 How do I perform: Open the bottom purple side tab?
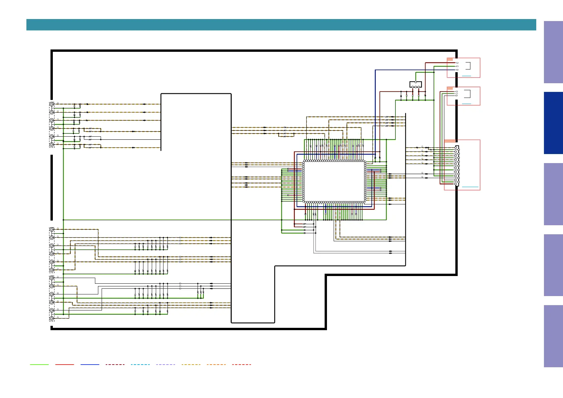point(553,336)
